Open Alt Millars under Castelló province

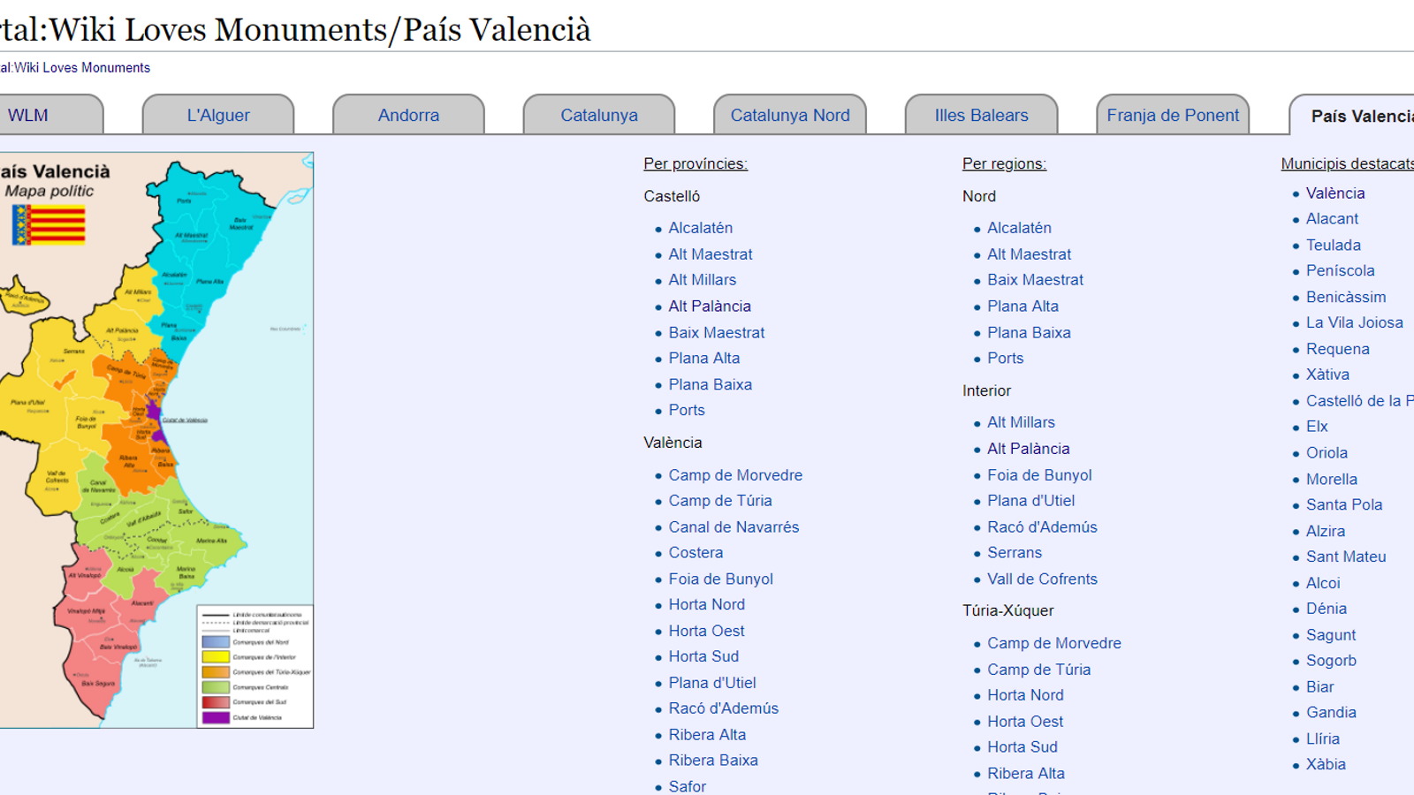click(703, 280)
